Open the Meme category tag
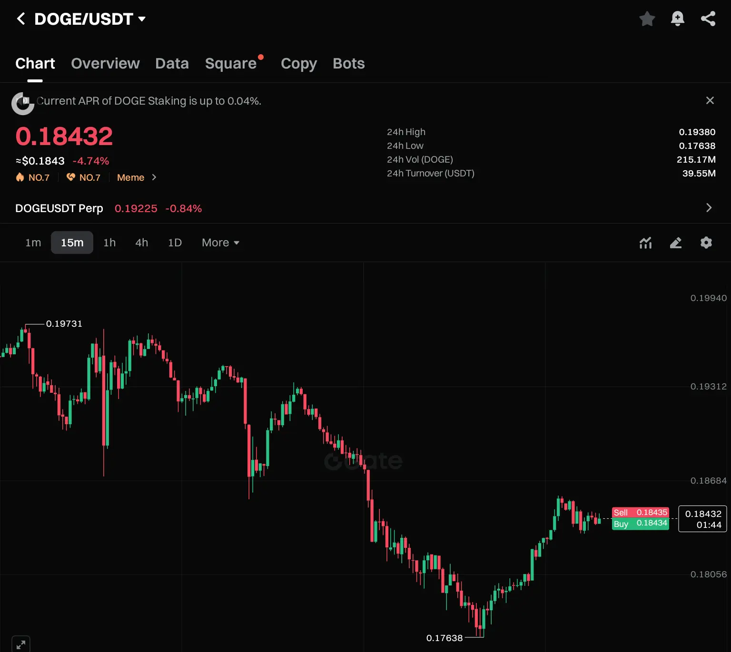Screen dimensions: 731x652 [130, 177]
